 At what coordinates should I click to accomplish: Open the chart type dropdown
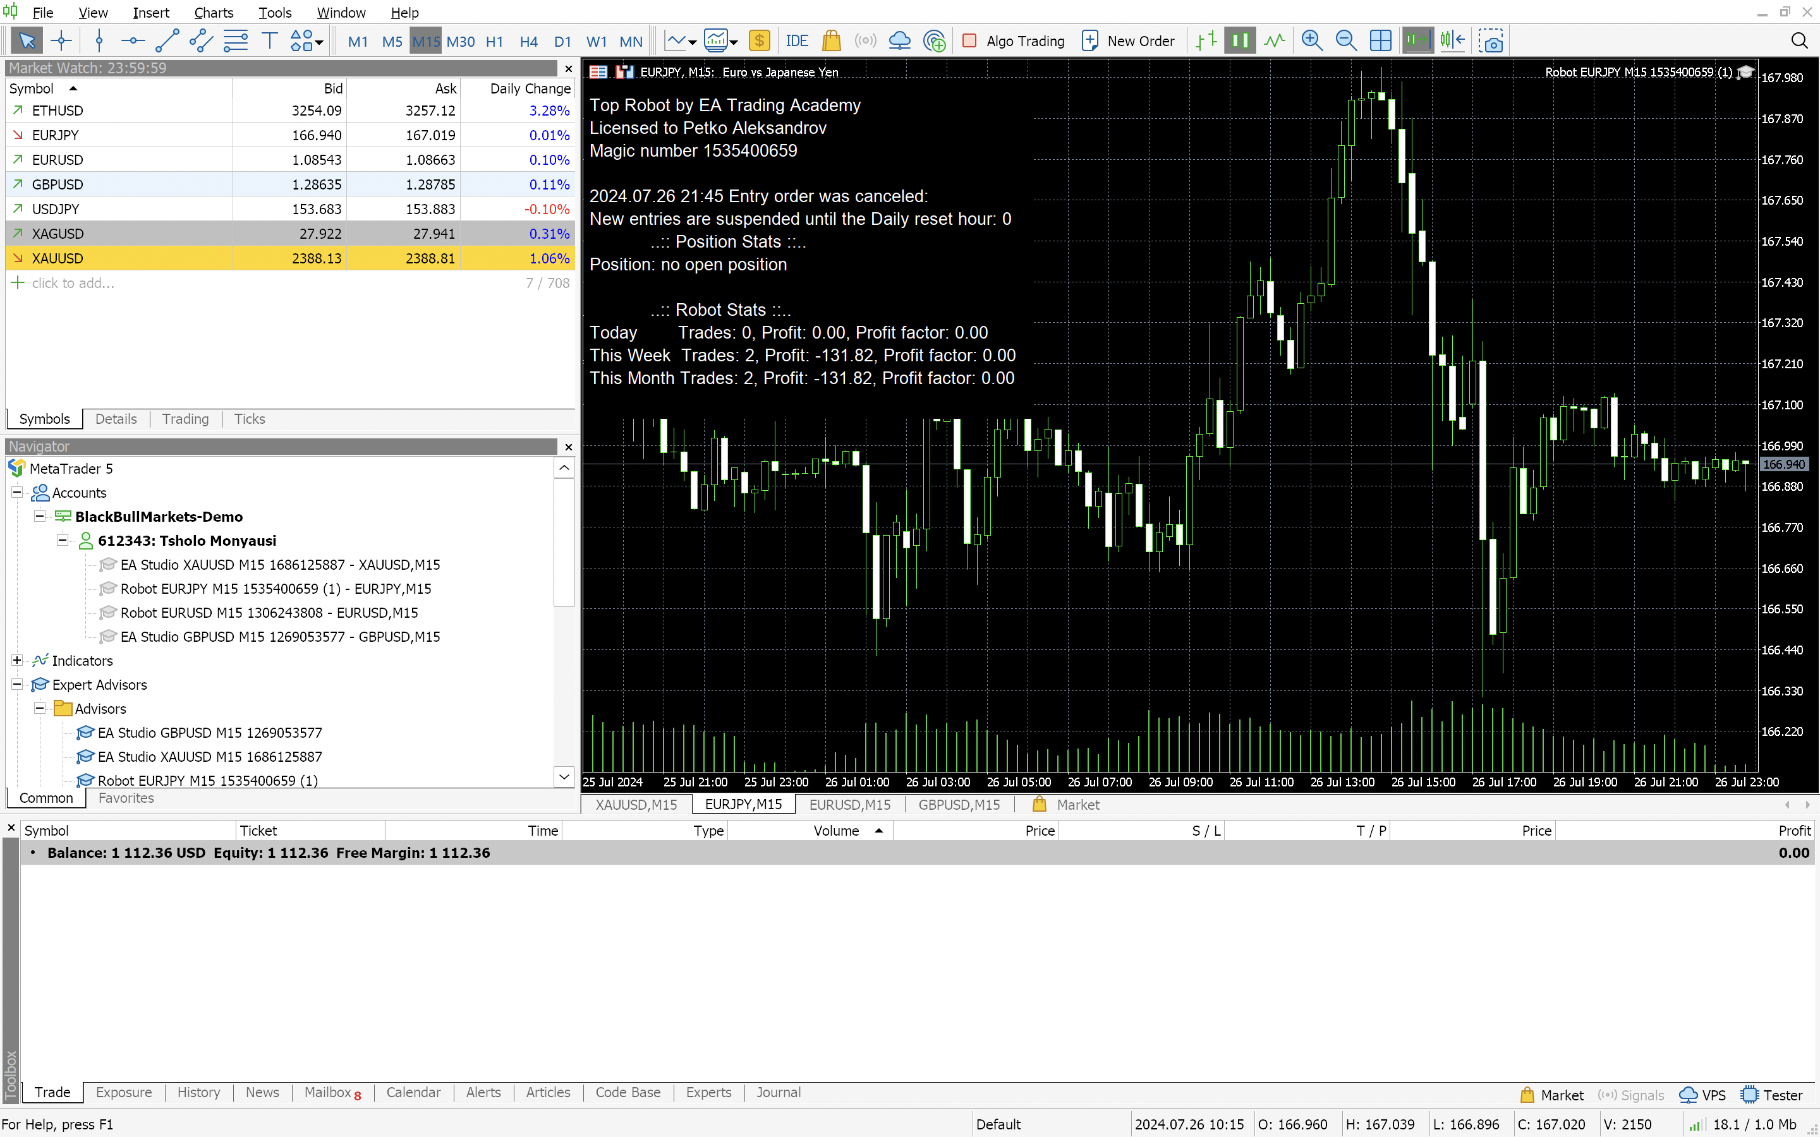coord(681,40)
